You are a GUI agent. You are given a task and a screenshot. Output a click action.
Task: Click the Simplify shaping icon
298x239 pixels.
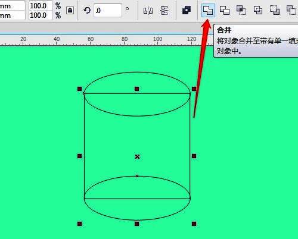pyautogui.click(x=258, y=10)
